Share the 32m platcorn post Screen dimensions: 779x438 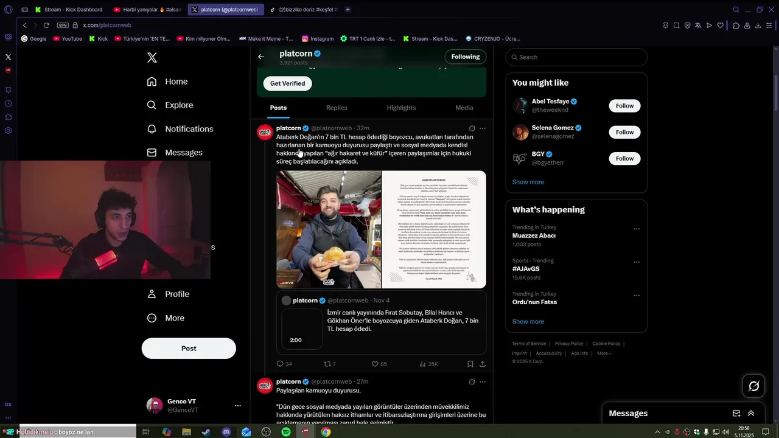coord(483,364)
